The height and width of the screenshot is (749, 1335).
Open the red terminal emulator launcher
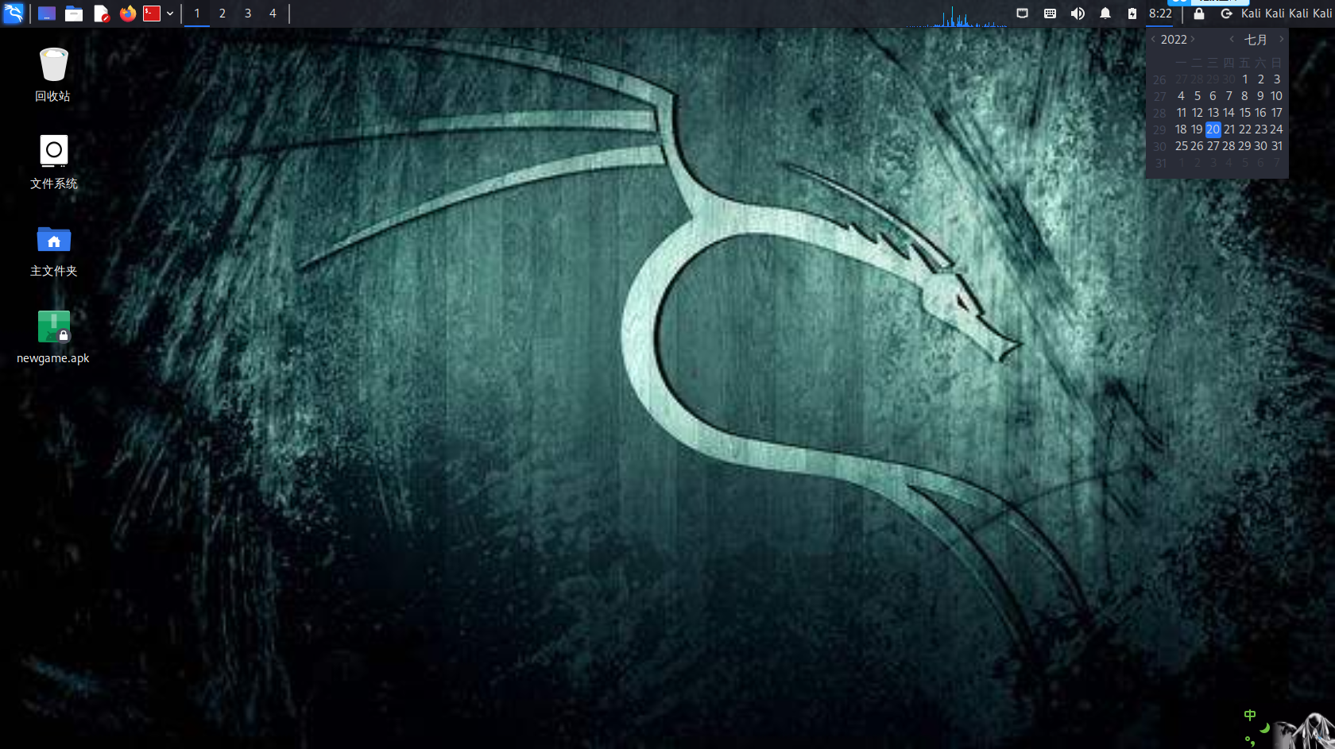tap(152, 14)
